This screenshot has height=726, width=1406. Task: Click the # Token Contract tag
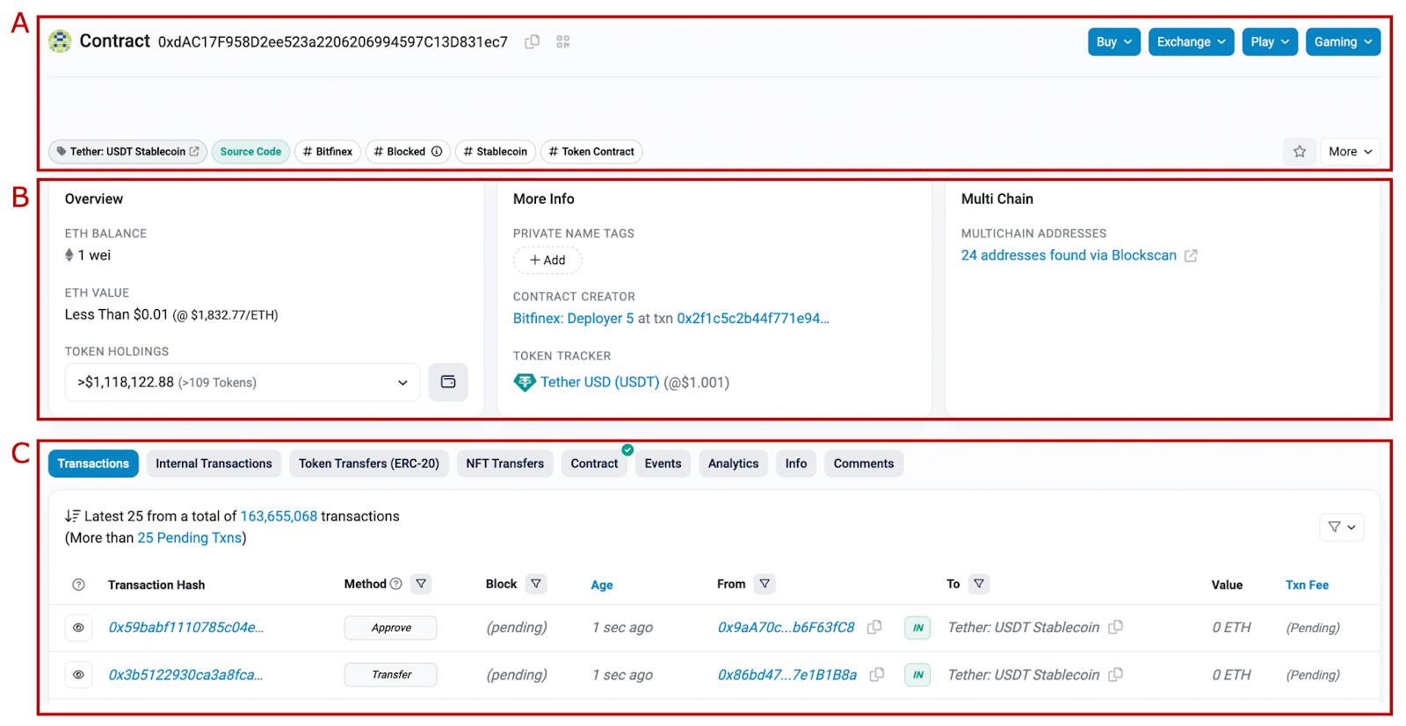pos(591,152)
